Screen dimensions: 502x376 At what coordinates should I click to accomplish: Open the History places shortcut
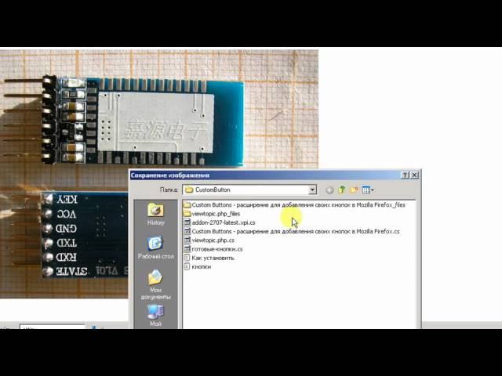(155, 214)
